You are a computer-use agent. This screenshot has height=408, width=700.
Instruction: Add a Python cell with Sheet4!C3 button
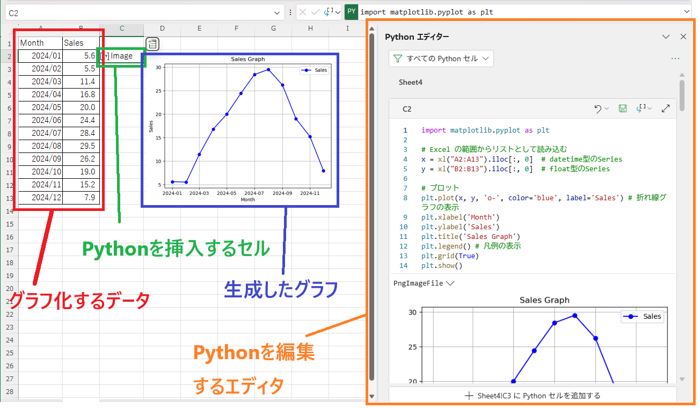click(x=532, y=396)
